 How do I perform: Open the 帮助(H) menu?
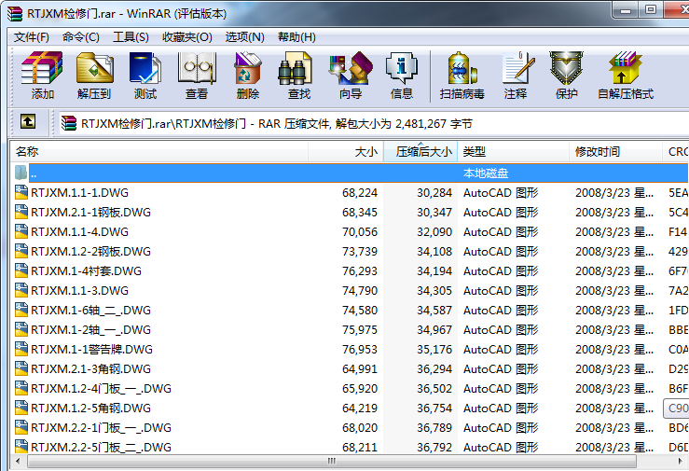click(x=296, y=37)
